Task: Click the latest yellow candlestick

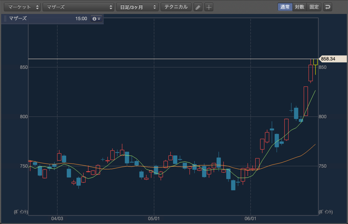Action: (x=315, y=62)
